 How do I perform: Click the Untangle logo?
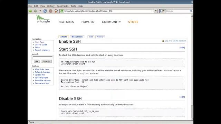coord(43,19)
